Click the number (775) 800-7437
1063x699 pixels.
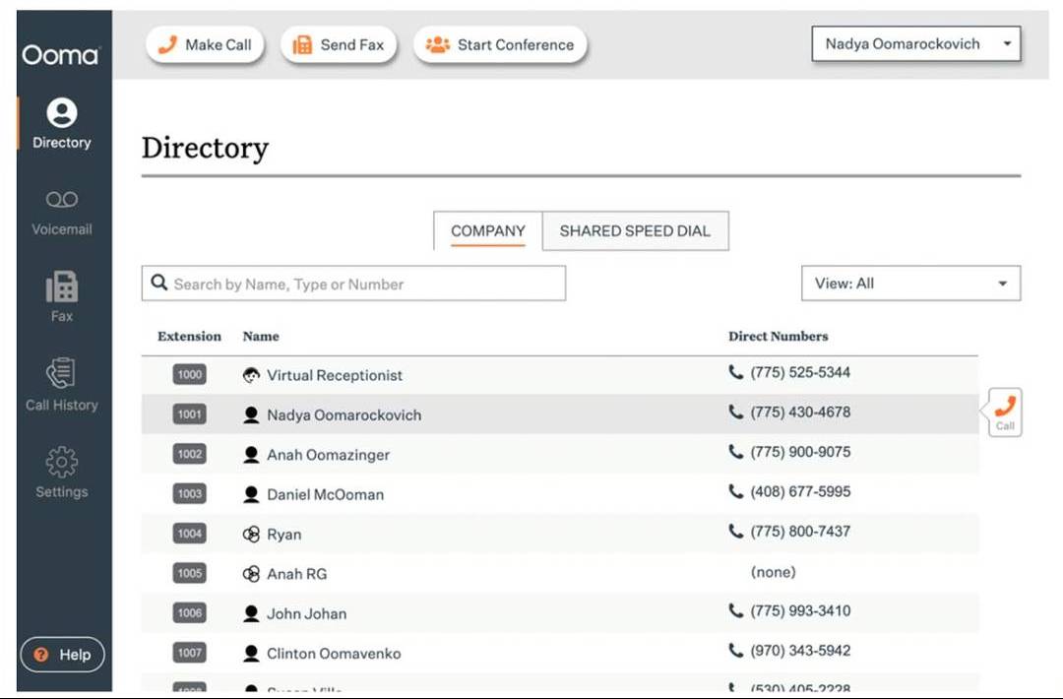pyautogui.click(x=800, y=532)
